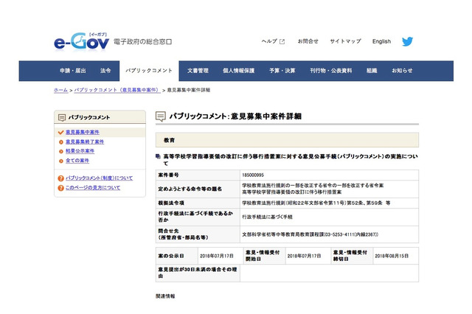This screenshot has height=314, width=472.
Task: Open the 個人情報保護 navigation tab
Action: click(x=239, y=71)
